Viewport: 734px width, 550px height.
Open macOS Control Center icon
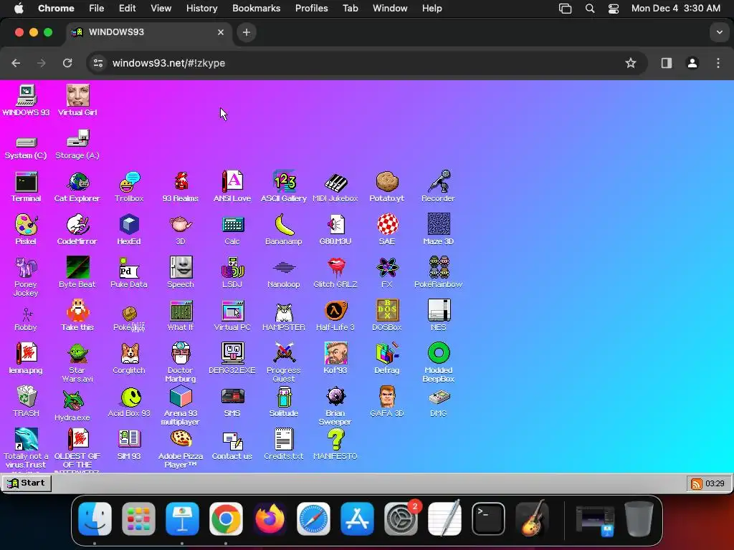[614, 9]
